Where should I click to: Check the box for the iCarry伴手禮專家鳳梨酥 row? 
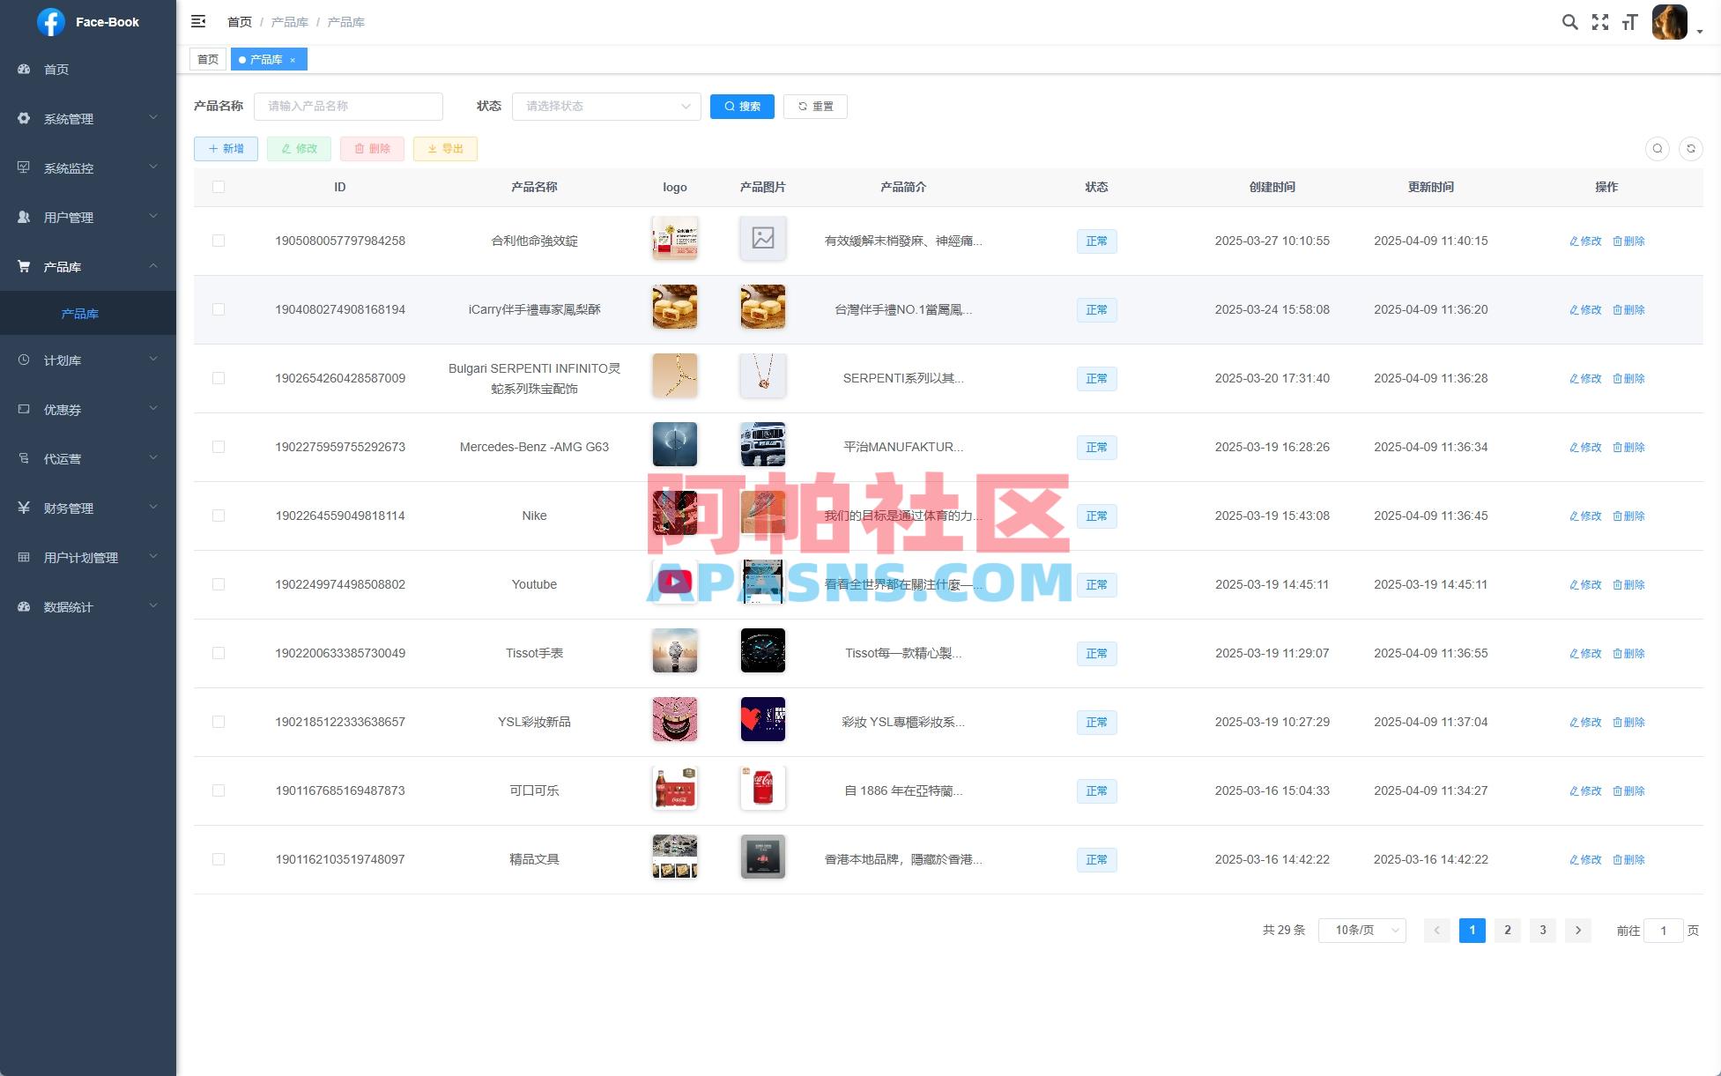219,309
